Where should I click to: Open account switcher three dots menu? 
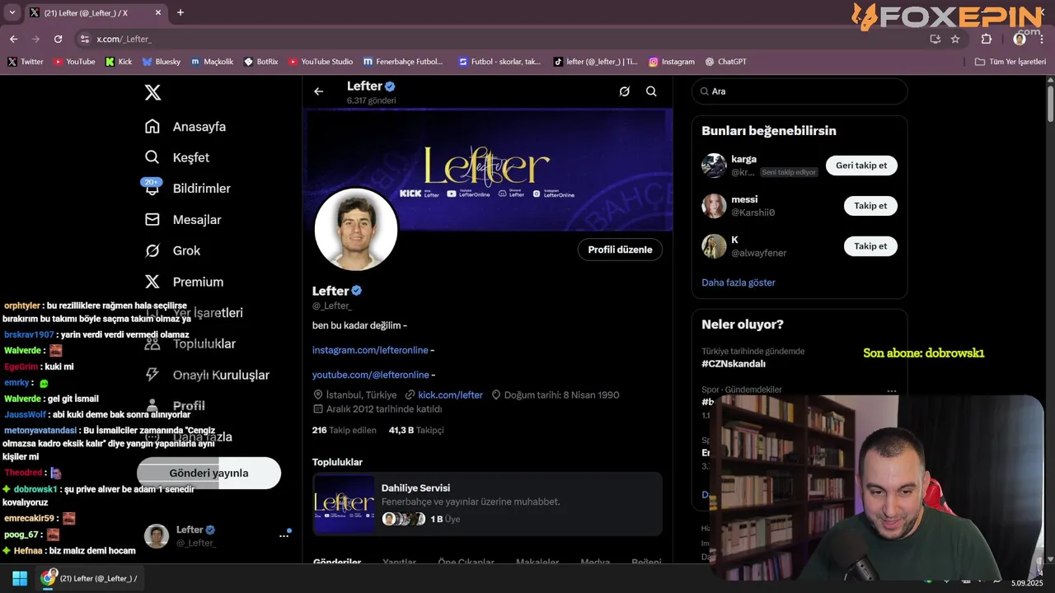pyautogui.click(x=284, y=536)
